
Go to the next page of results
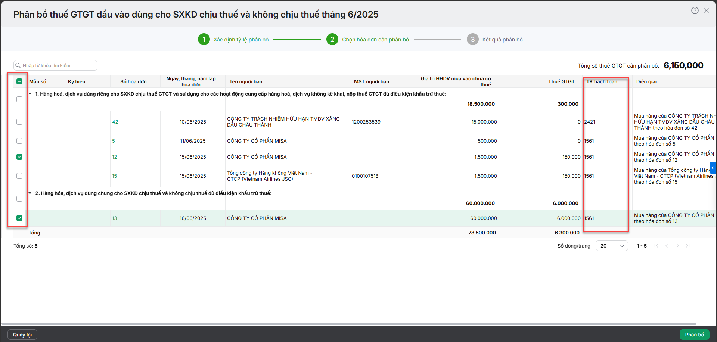coord(677,246)
